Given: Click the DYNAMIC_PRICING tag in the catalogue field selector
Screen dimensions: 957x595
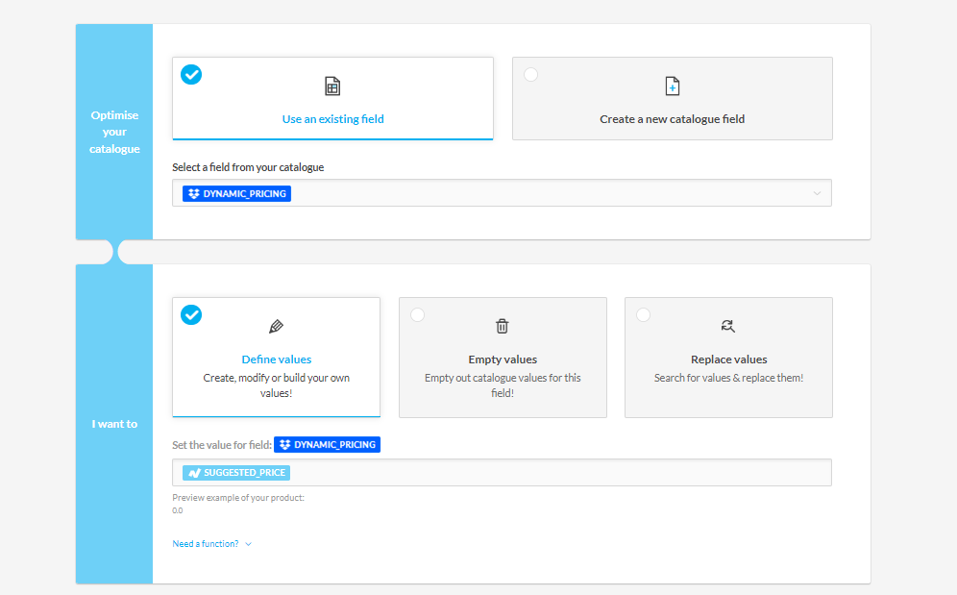Looking at the screenshot, I should pyautogui.click(x=237, y=193).
